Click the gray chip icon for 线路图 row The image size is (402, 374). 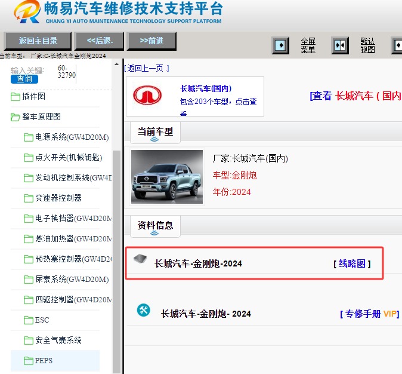coord(140,259)
